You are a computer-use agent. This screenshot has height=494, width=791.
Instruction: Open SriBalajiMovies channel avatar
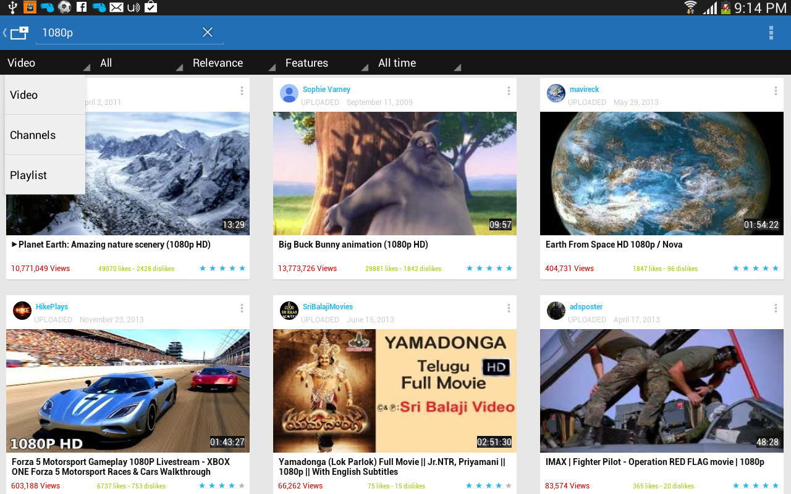pos(289,311)
